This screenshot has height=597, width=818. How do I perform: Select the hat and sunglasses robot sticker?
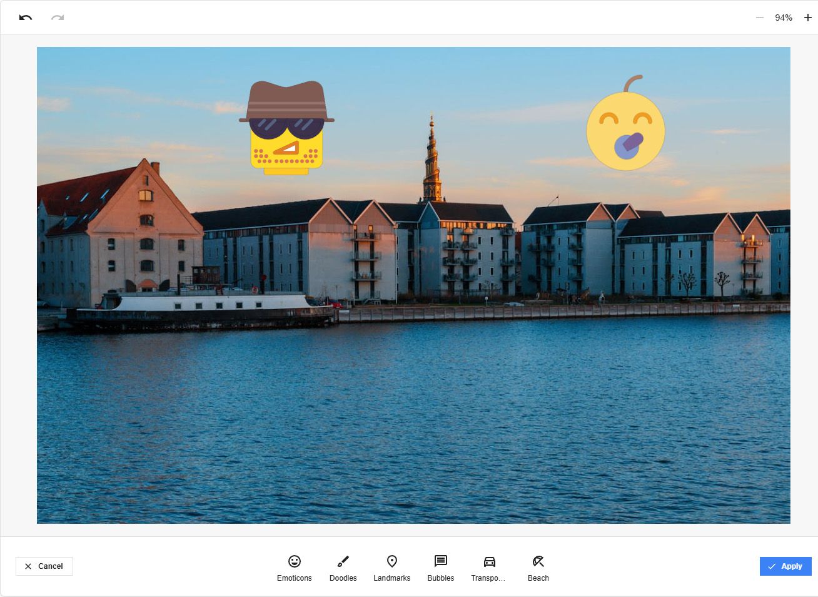(286, 128)
